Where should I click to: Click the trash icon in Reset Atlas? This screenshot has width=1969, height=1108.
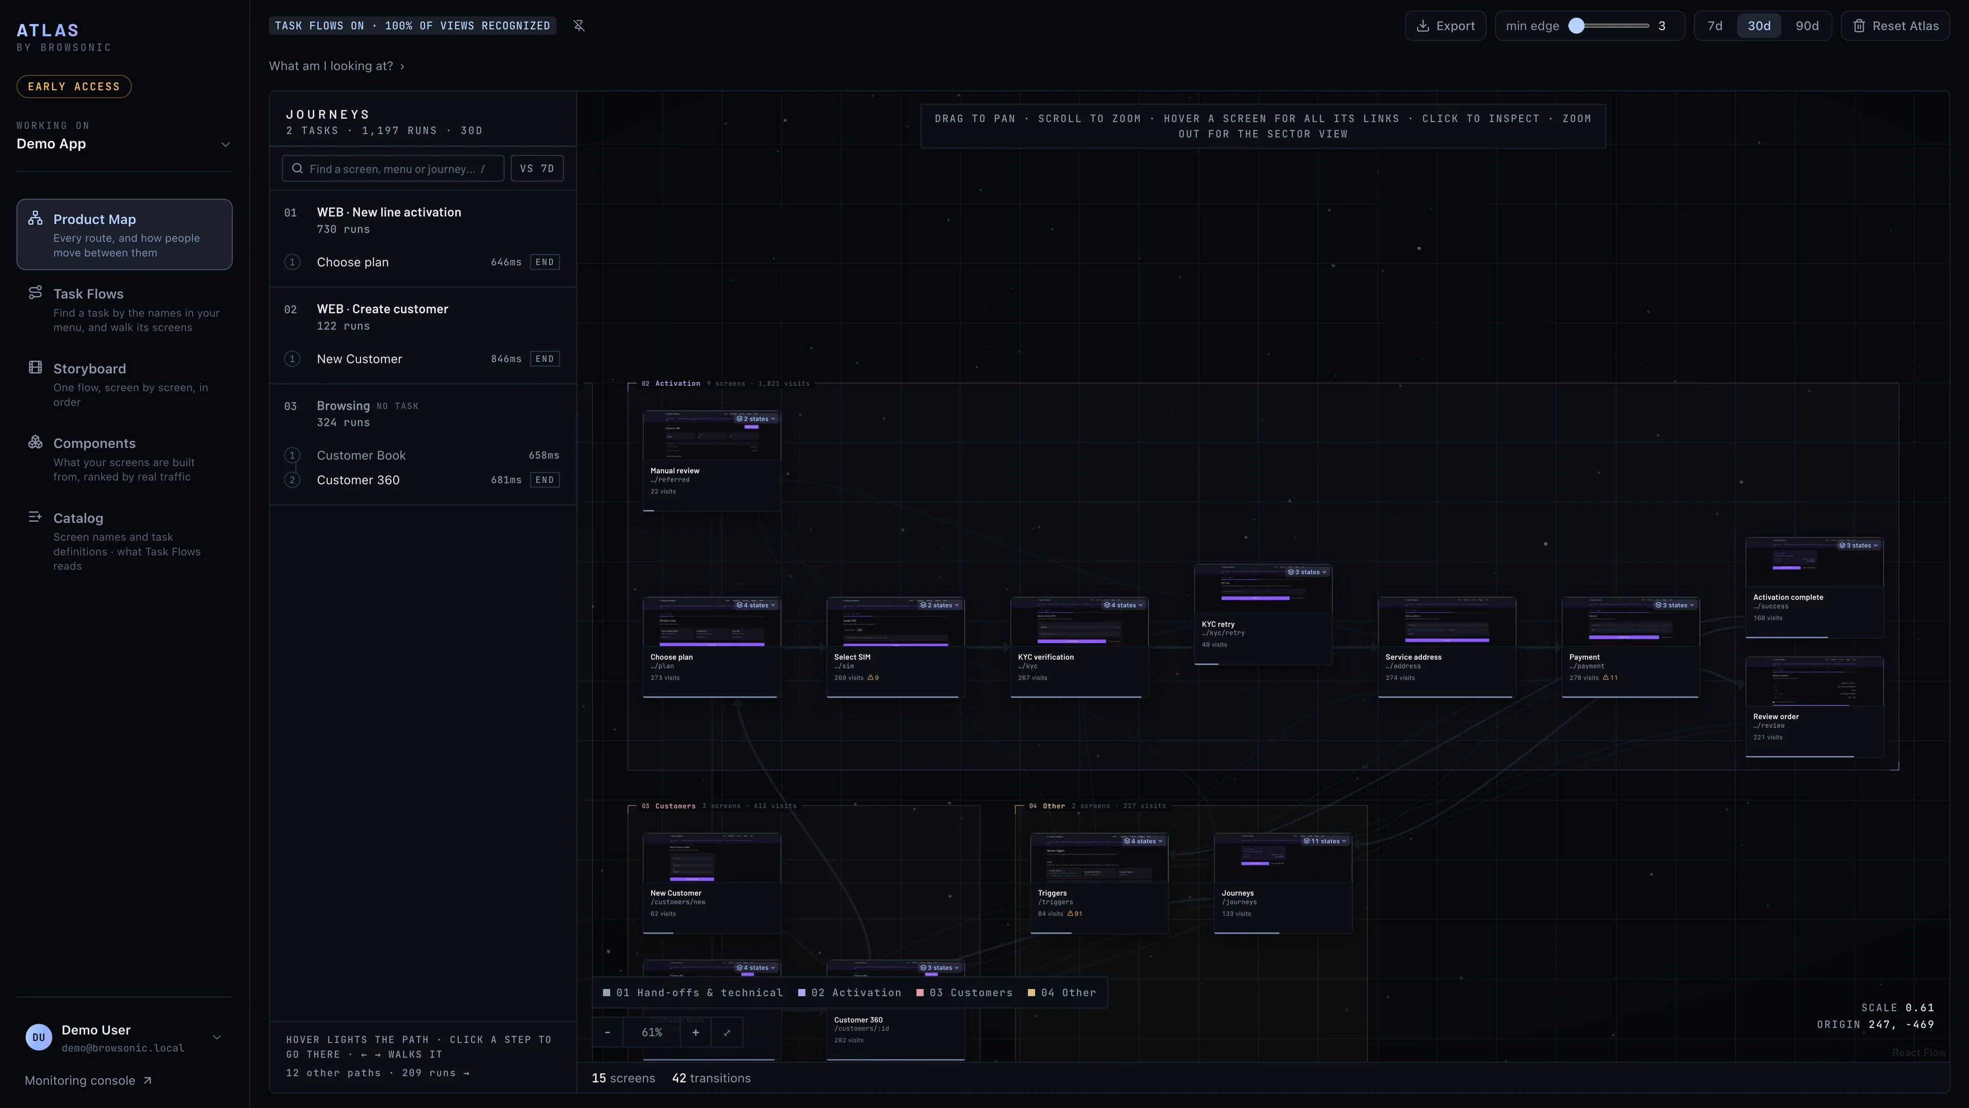click(1859, 26)
